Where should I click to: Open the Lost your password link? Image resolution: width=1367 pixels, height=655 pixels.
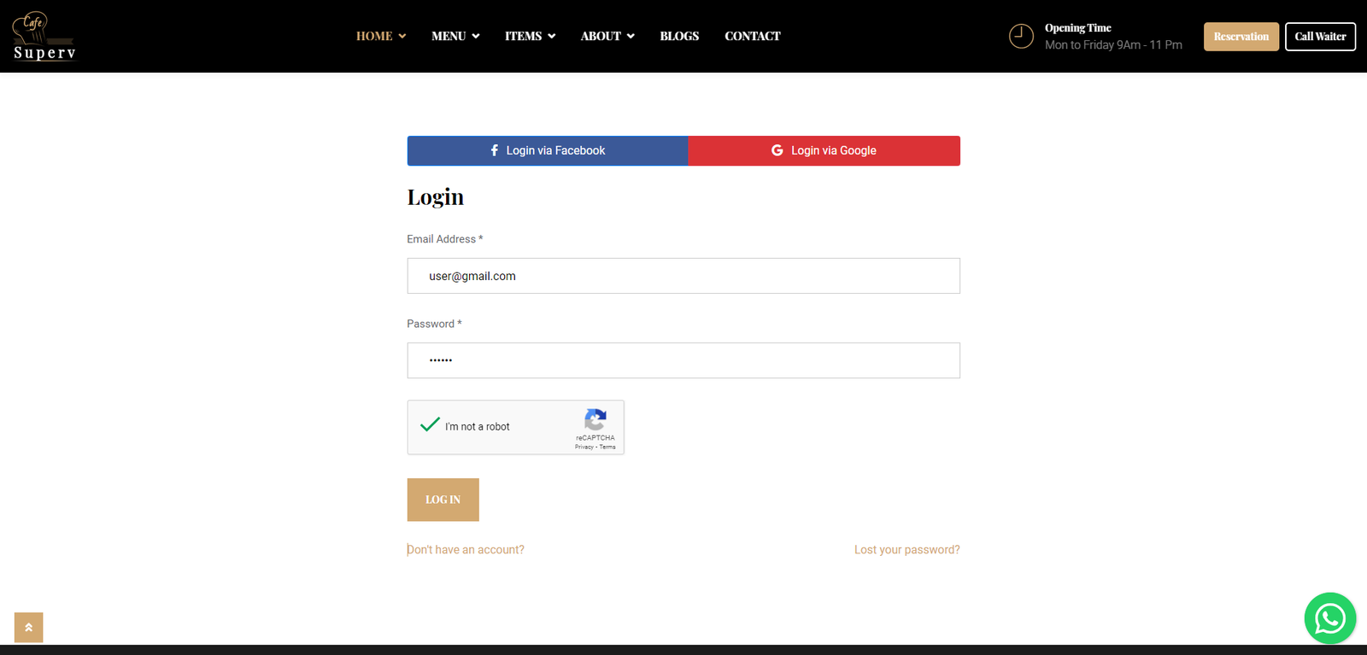906,550
